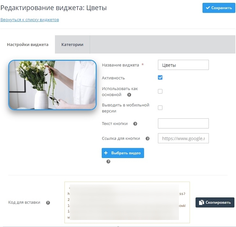Screen dimensions: 236x227
Task: Open the Вернуться к списку виджетов link
Action: pyautogui.click(x=30, y=20)
